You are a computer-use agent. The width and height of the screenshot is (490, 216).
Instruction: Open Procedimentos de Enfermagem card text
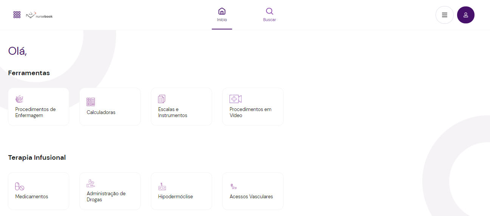pos(36,113)
